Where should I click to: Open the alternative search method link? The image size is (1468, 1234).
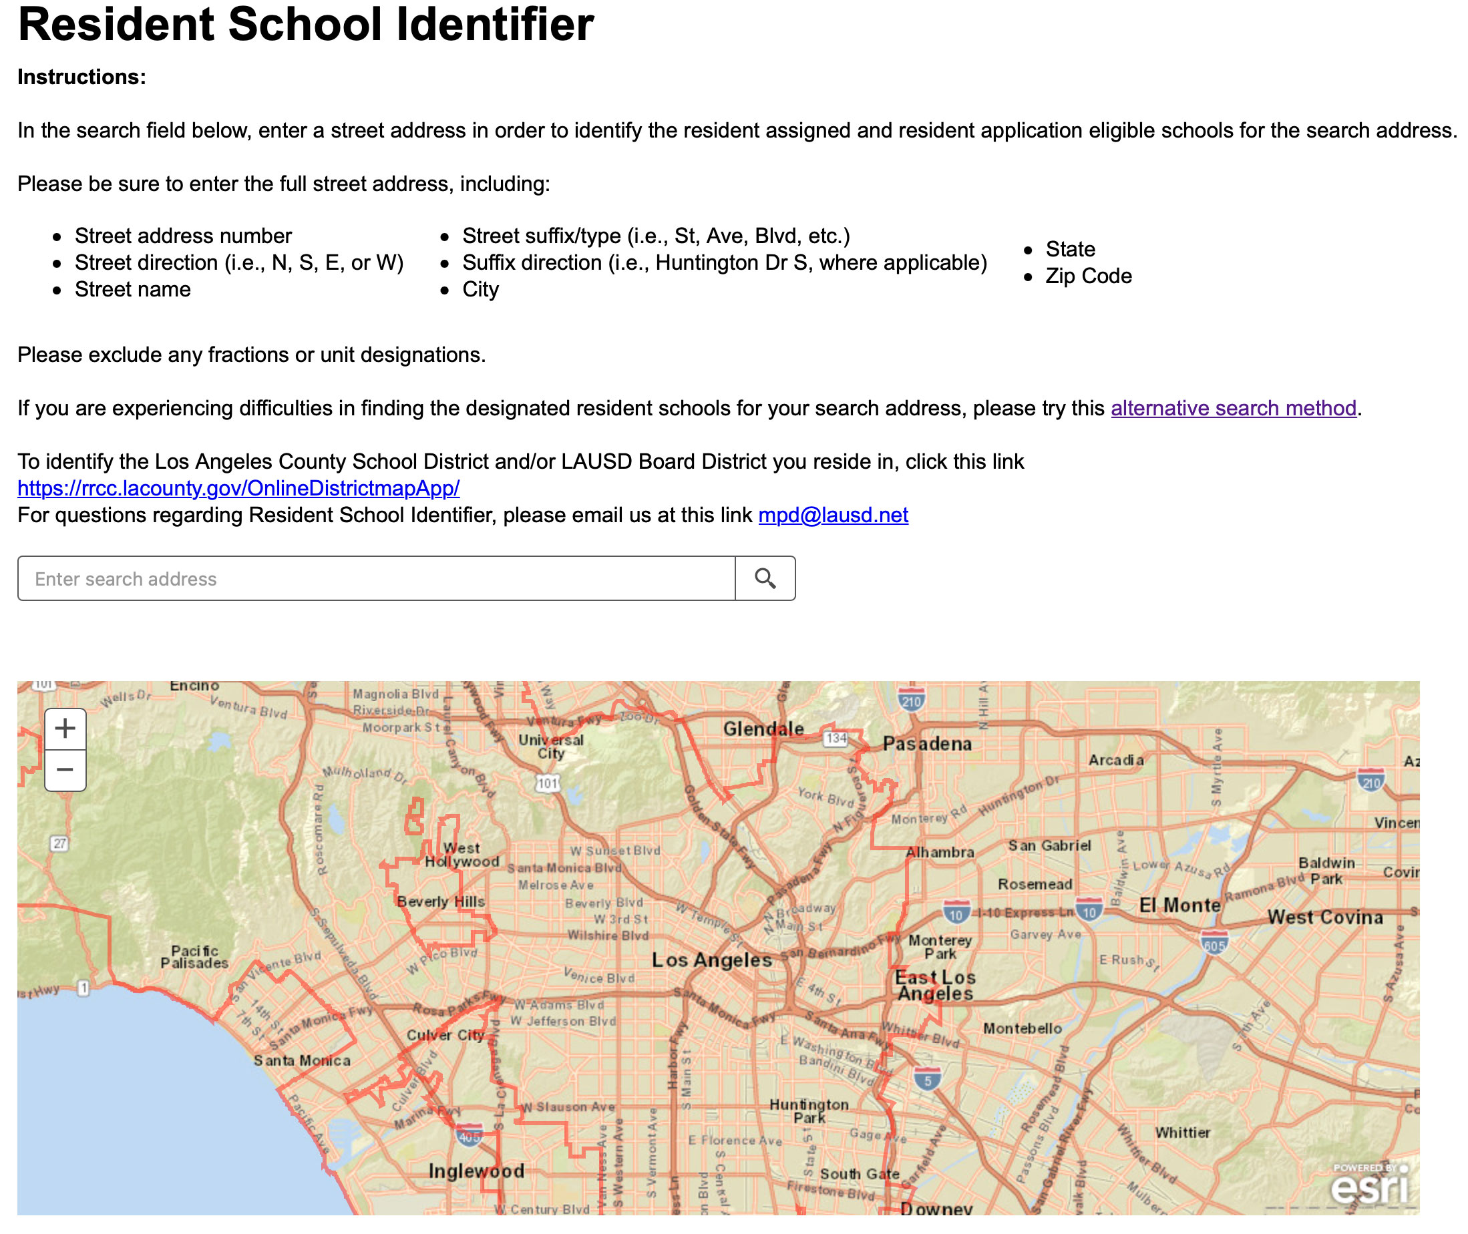(1234, 408)
